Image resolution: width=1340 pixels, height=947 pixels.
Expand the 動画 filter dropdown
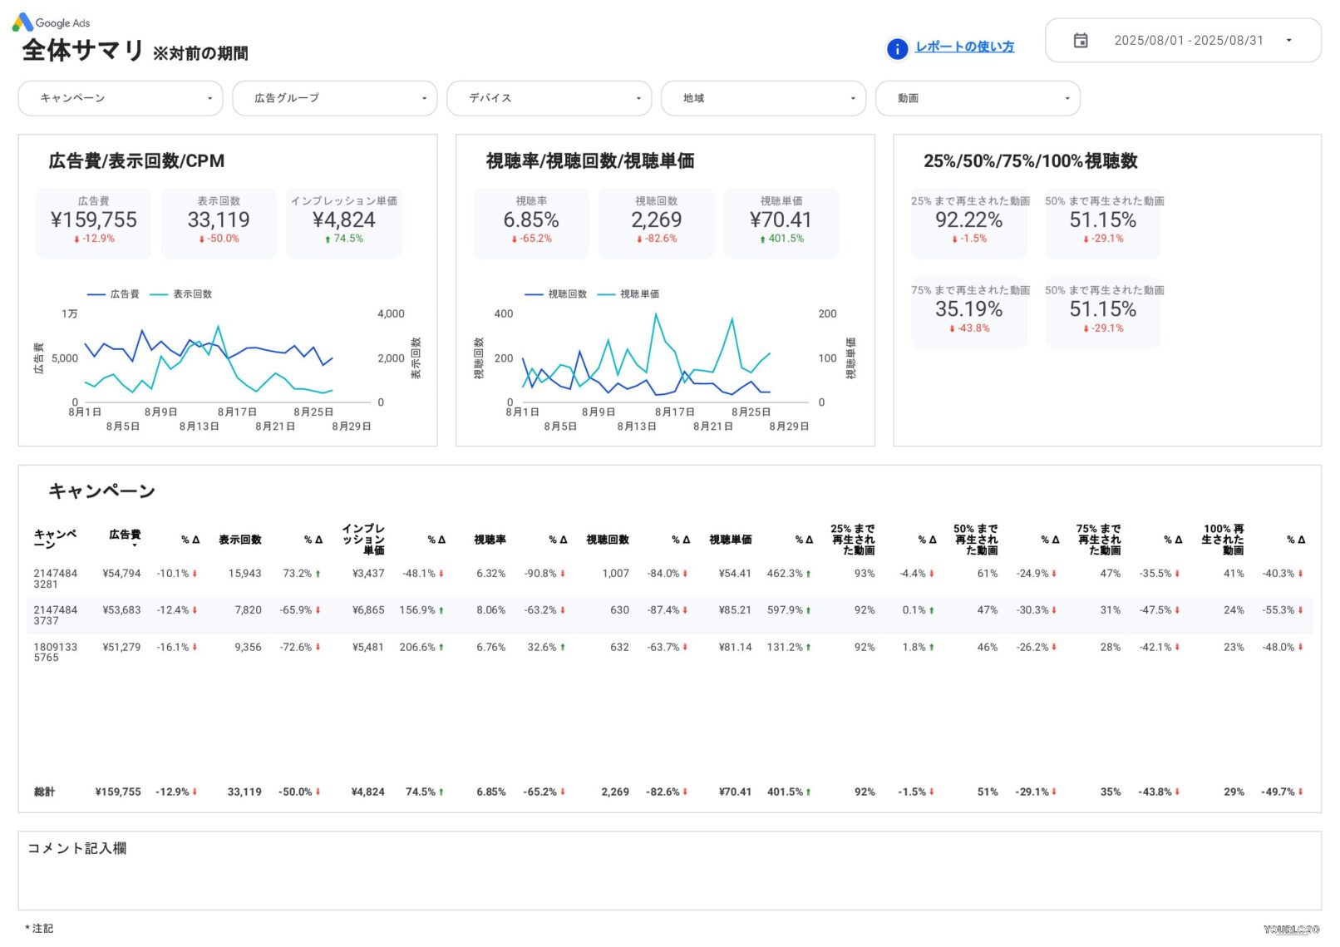pyautogui.click(x=978, y=97)
